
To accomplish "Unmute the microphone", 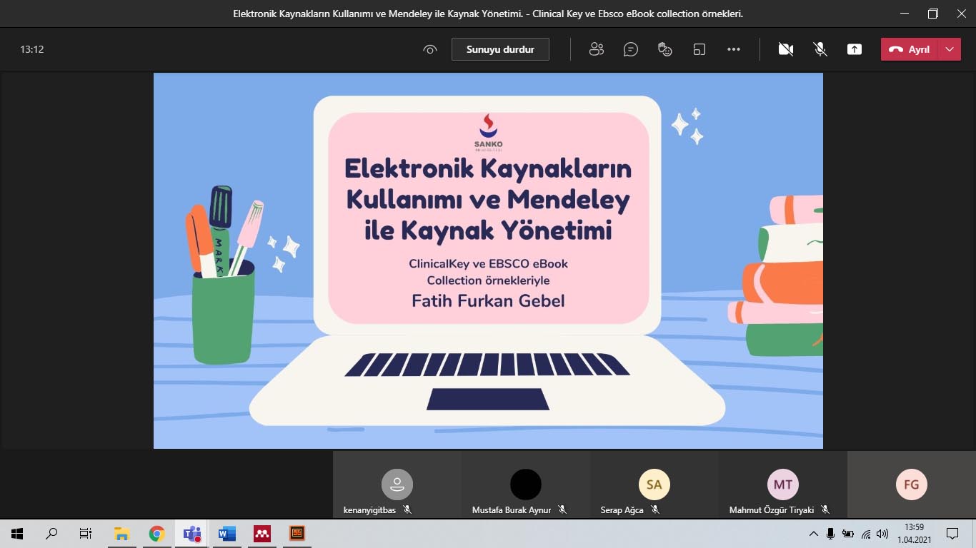I will 820,49.
